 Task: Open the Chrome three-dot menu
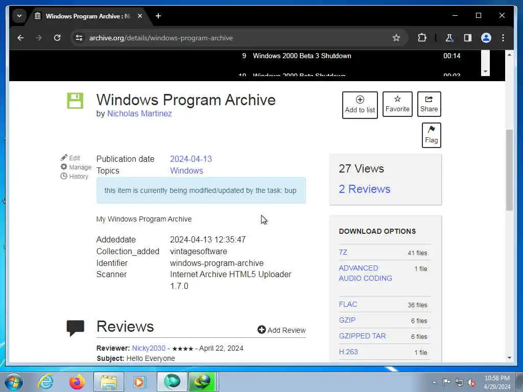(x=503, y=38)
